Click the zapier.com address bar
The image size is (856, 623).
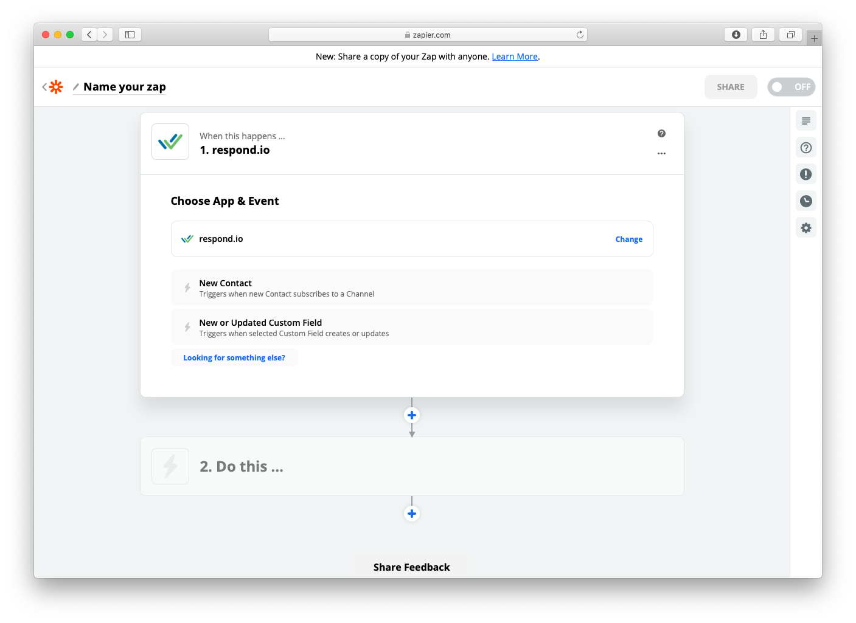tap(428, 35)
